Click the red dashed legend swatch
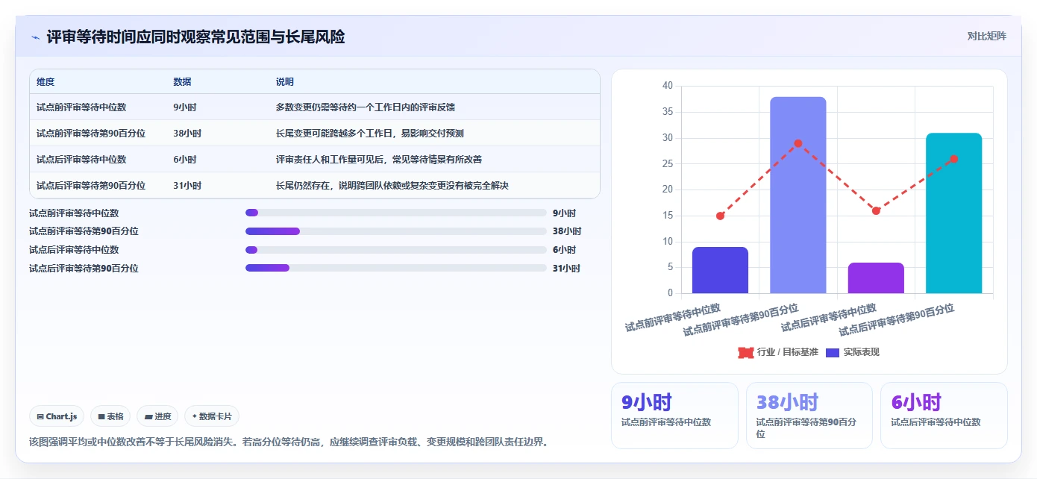Image resolution: width=1037 pixels, height=479 pixels. (x=745, y=352)
